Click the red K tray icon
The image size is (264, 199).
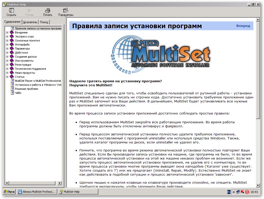coord(242,192)
